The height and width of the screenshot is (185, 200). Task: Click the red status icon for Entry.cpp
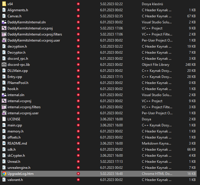[78, 77]
